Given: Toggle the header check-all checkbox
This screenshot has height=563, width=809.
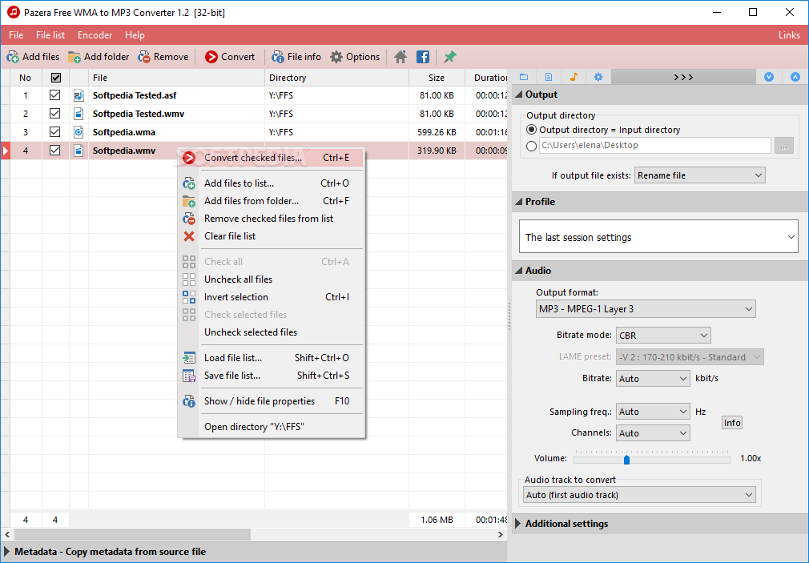Looking at the screenshot, I should [x=56, y=78].
